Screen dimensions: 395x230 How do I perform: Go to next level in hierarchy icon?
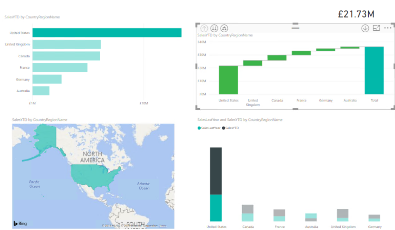pyautogui.click(x=214, y=28)
